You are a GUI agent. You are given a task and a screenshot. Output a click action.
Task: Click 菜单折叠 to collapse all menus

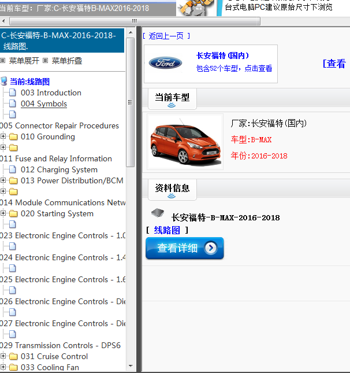click(x=67, y=61)
